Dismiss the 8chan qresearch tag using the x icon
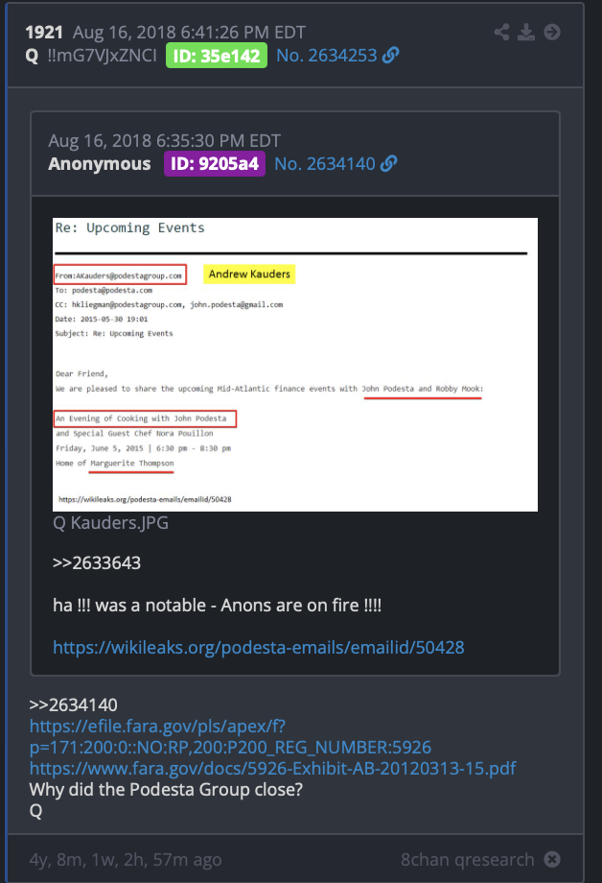602x883 pixels. coord(552,859)
